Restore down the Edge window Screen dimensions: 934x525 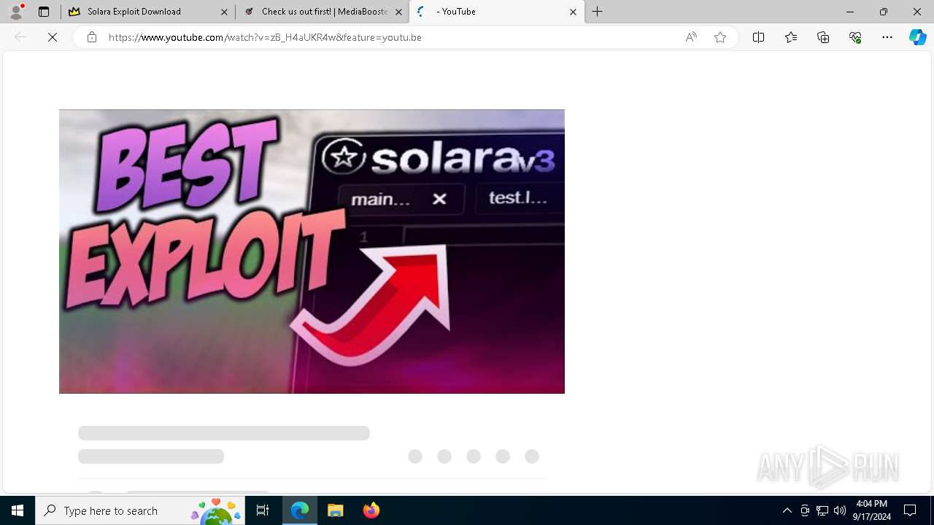point(884,12)
